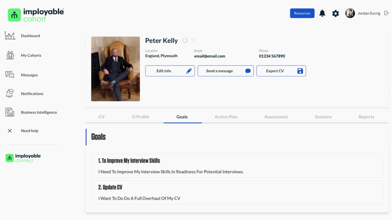
Task: Click the Business Intelligence report icon
Action: point(10,112)
